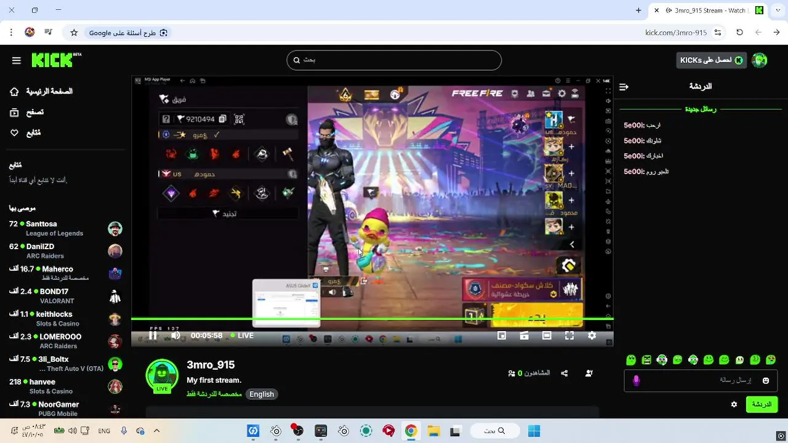Open the tab search dropdown arrow
Viewport: 788px width, 443px height.
pyautogui.click(x=778, y=10)
